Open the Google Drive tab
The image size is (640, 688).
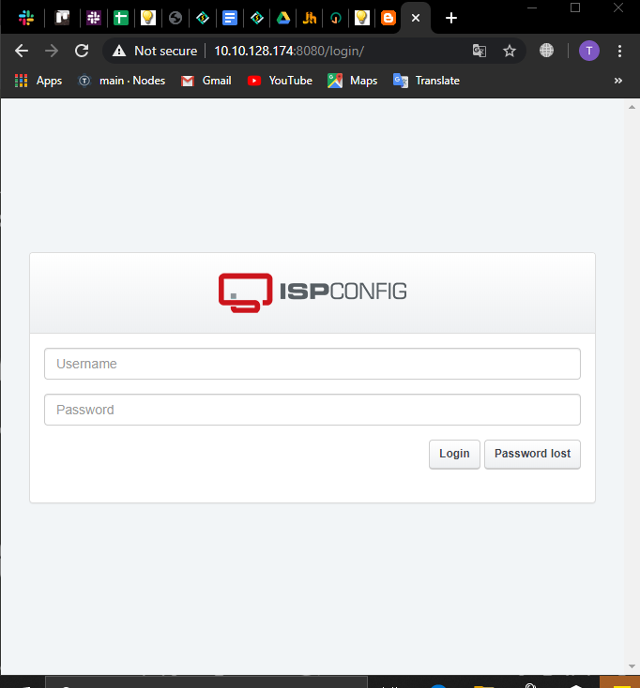(283, 18)
